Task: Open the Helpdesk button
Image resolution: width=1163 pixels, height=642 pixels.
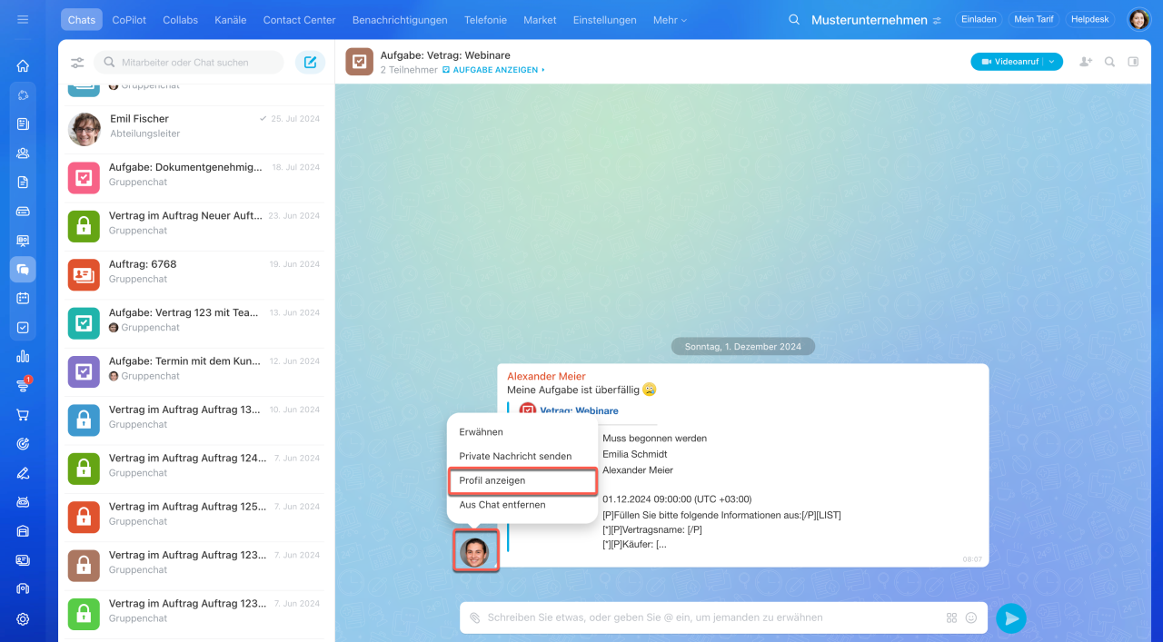Action: (x=1090, y=19)
